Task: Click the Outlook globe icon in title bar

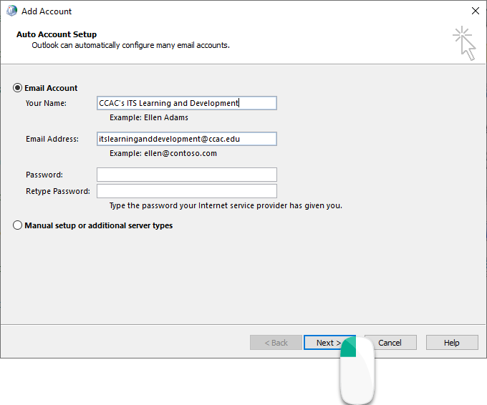Action: (x=11, y=11)
